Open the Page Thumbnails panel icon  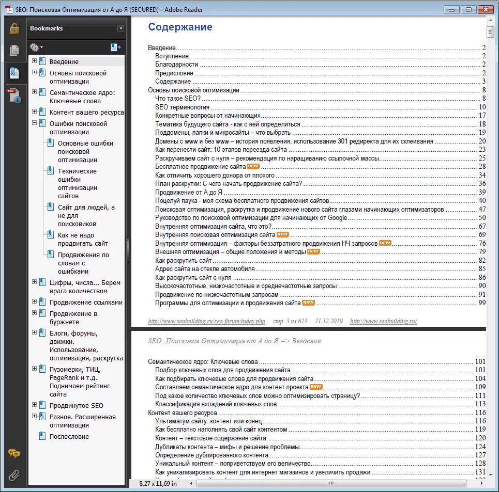pos(14,50)
